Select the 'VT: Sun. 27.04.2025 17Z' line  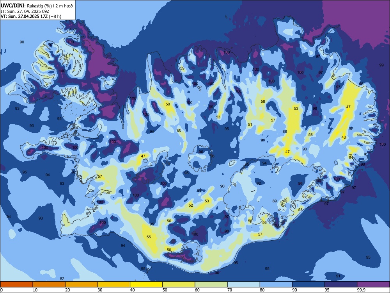click(x=24, y=16)
